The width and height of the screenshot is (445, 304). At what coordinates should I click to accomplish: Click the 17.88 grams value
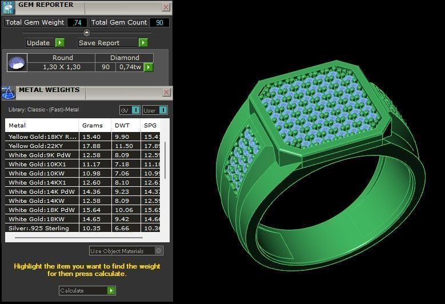pos(91,146)
